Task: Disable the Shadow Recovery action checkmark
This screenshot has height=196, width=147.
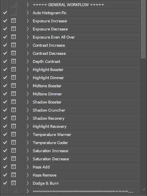Action: click(5, 118)
